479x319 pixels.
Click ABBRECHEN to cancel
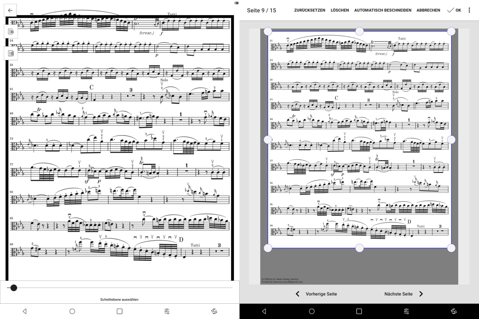pyautogui.click(x=428, y=10)
